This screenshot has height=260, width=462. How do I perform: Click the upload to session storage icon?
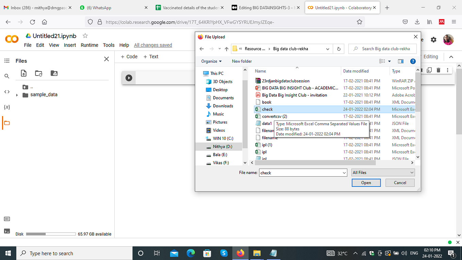23,73
